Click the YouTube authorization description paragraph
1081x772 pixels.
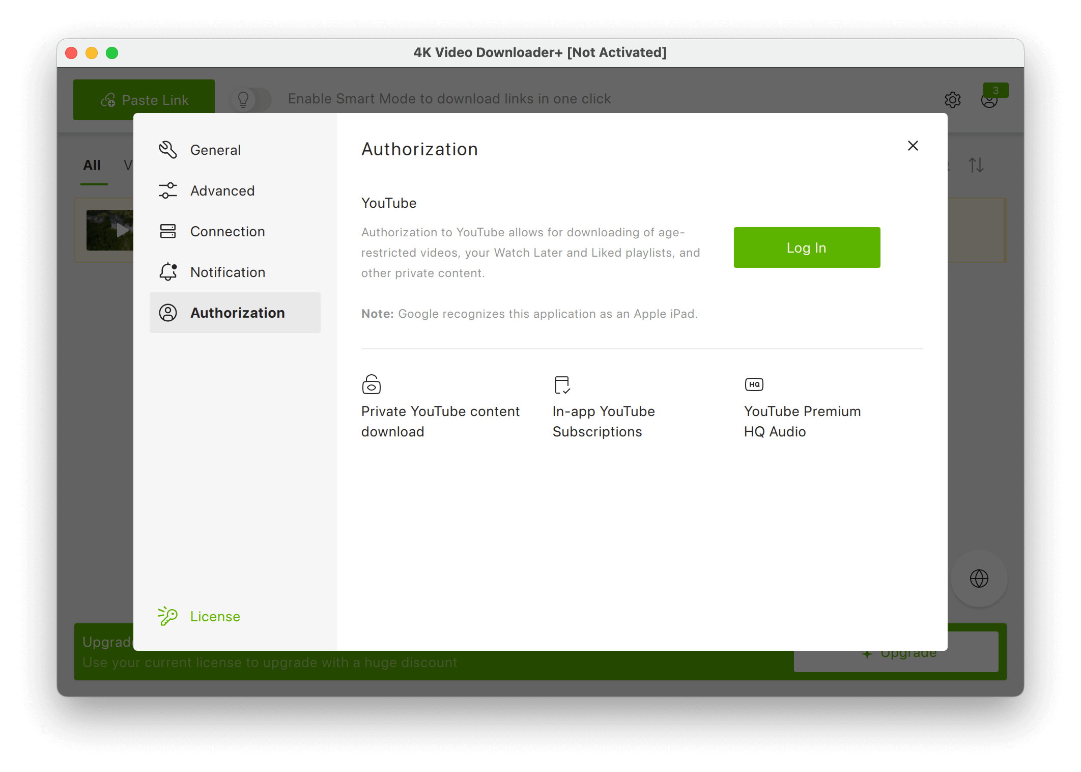531,253
